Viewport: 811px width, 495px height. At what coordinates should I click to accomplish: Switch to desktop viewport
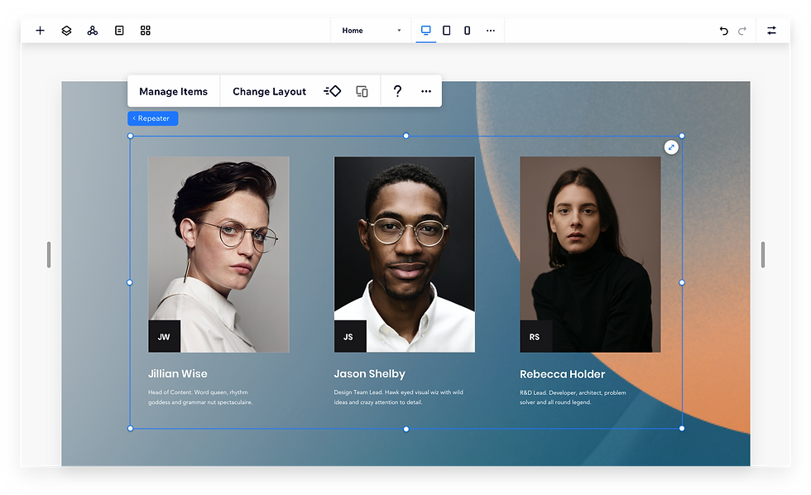click(x=425, y=30)
